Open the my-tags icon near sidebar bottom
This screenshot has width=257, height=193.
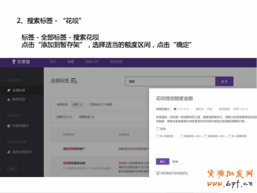point(9,152)
